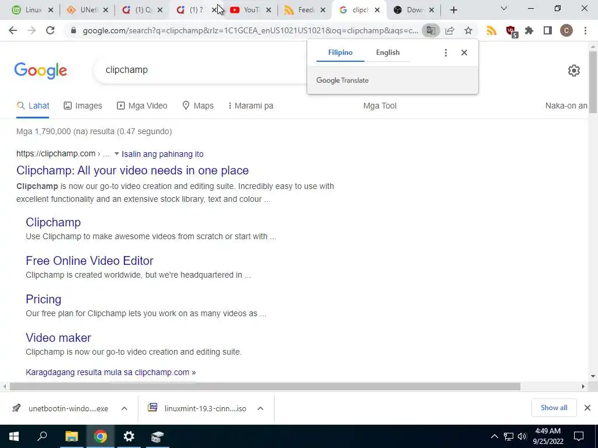The width and height of the screenshot is (598, 448).
Task: Open the Windows notification center
Action: tap(579, 436)
